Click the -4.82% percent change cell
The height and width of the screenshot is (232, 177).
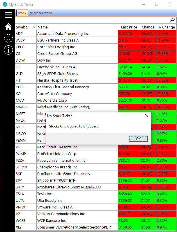click(166, 107)
